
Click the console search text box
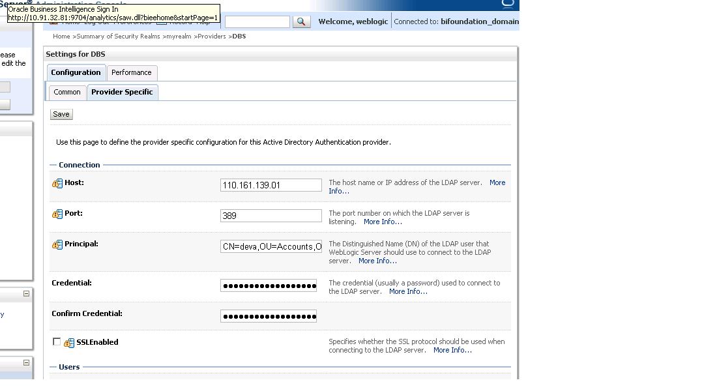(257, 22)
